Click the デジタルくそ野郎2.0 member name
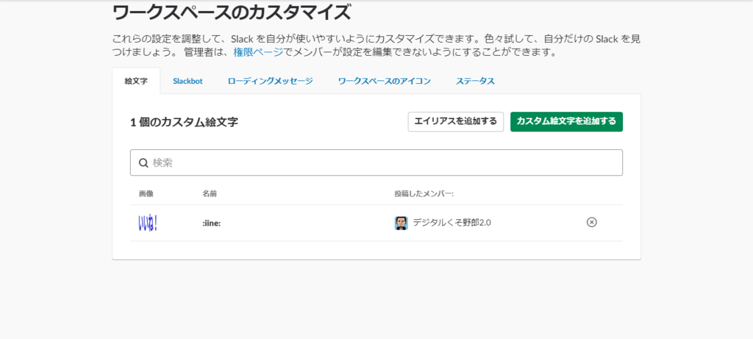 point(452,223)
